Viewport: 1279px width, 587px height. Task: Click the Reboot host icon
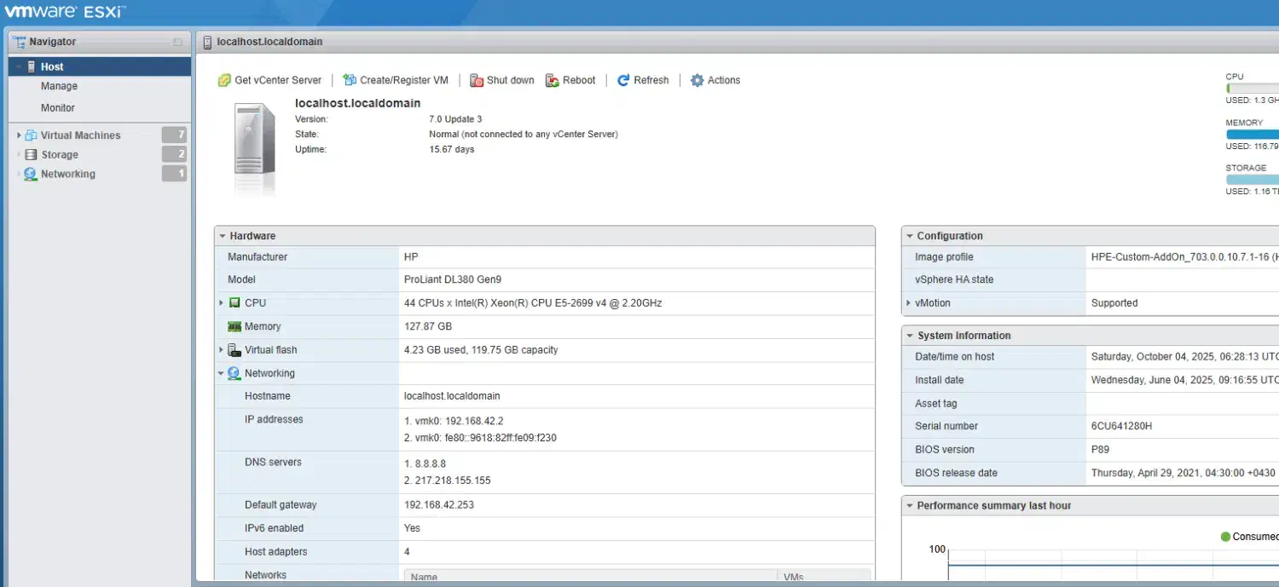[553, 80]
